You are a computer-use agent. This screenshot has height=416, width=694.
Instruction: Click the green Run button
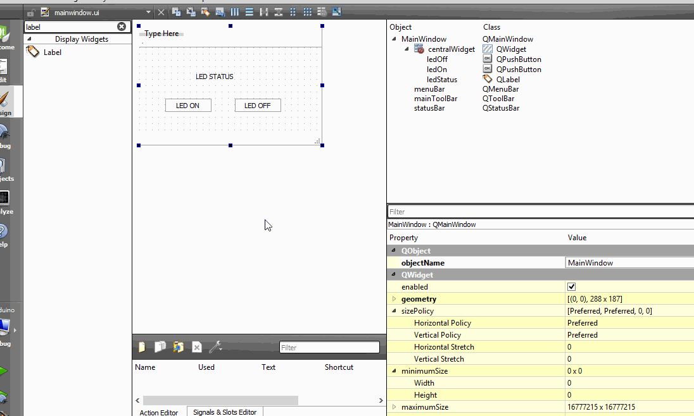coord(4,371)
